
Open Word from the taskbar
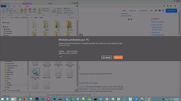[66, 99]
